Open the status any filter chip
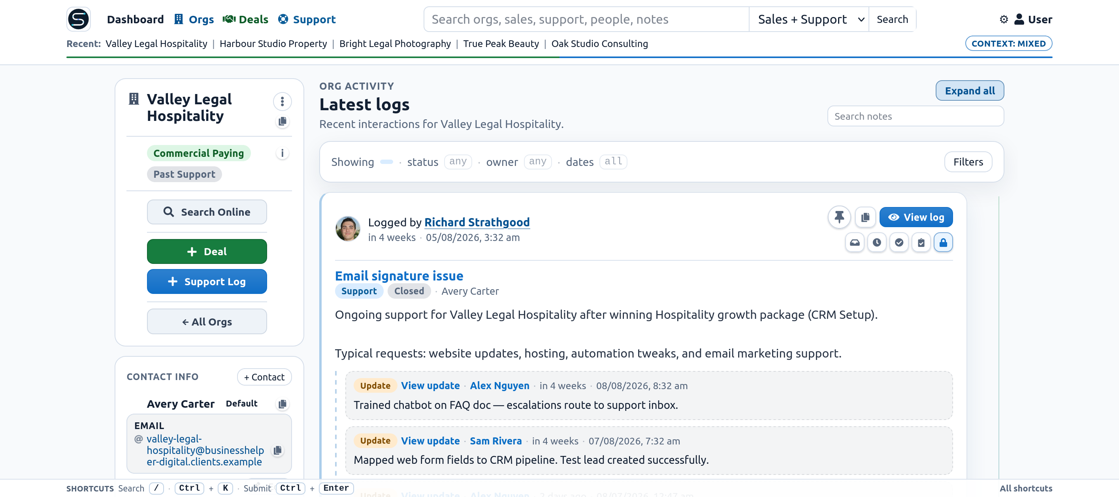Image resolution: width=1119 pixels, height=497 pixels. click(458, 162)
